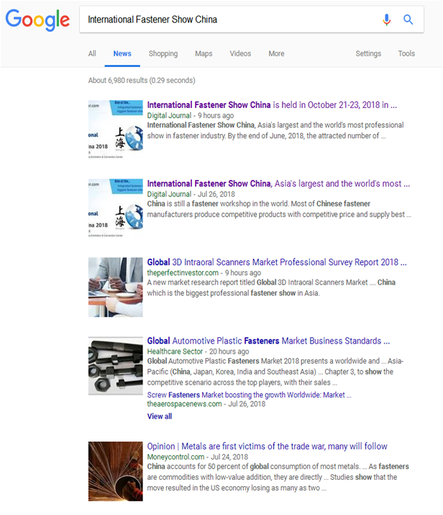The height and width of the screenshot is (515, 443).
Task: Click the thumbnail of the Jul 26 Digital Journal article
Action: [115, 208]
